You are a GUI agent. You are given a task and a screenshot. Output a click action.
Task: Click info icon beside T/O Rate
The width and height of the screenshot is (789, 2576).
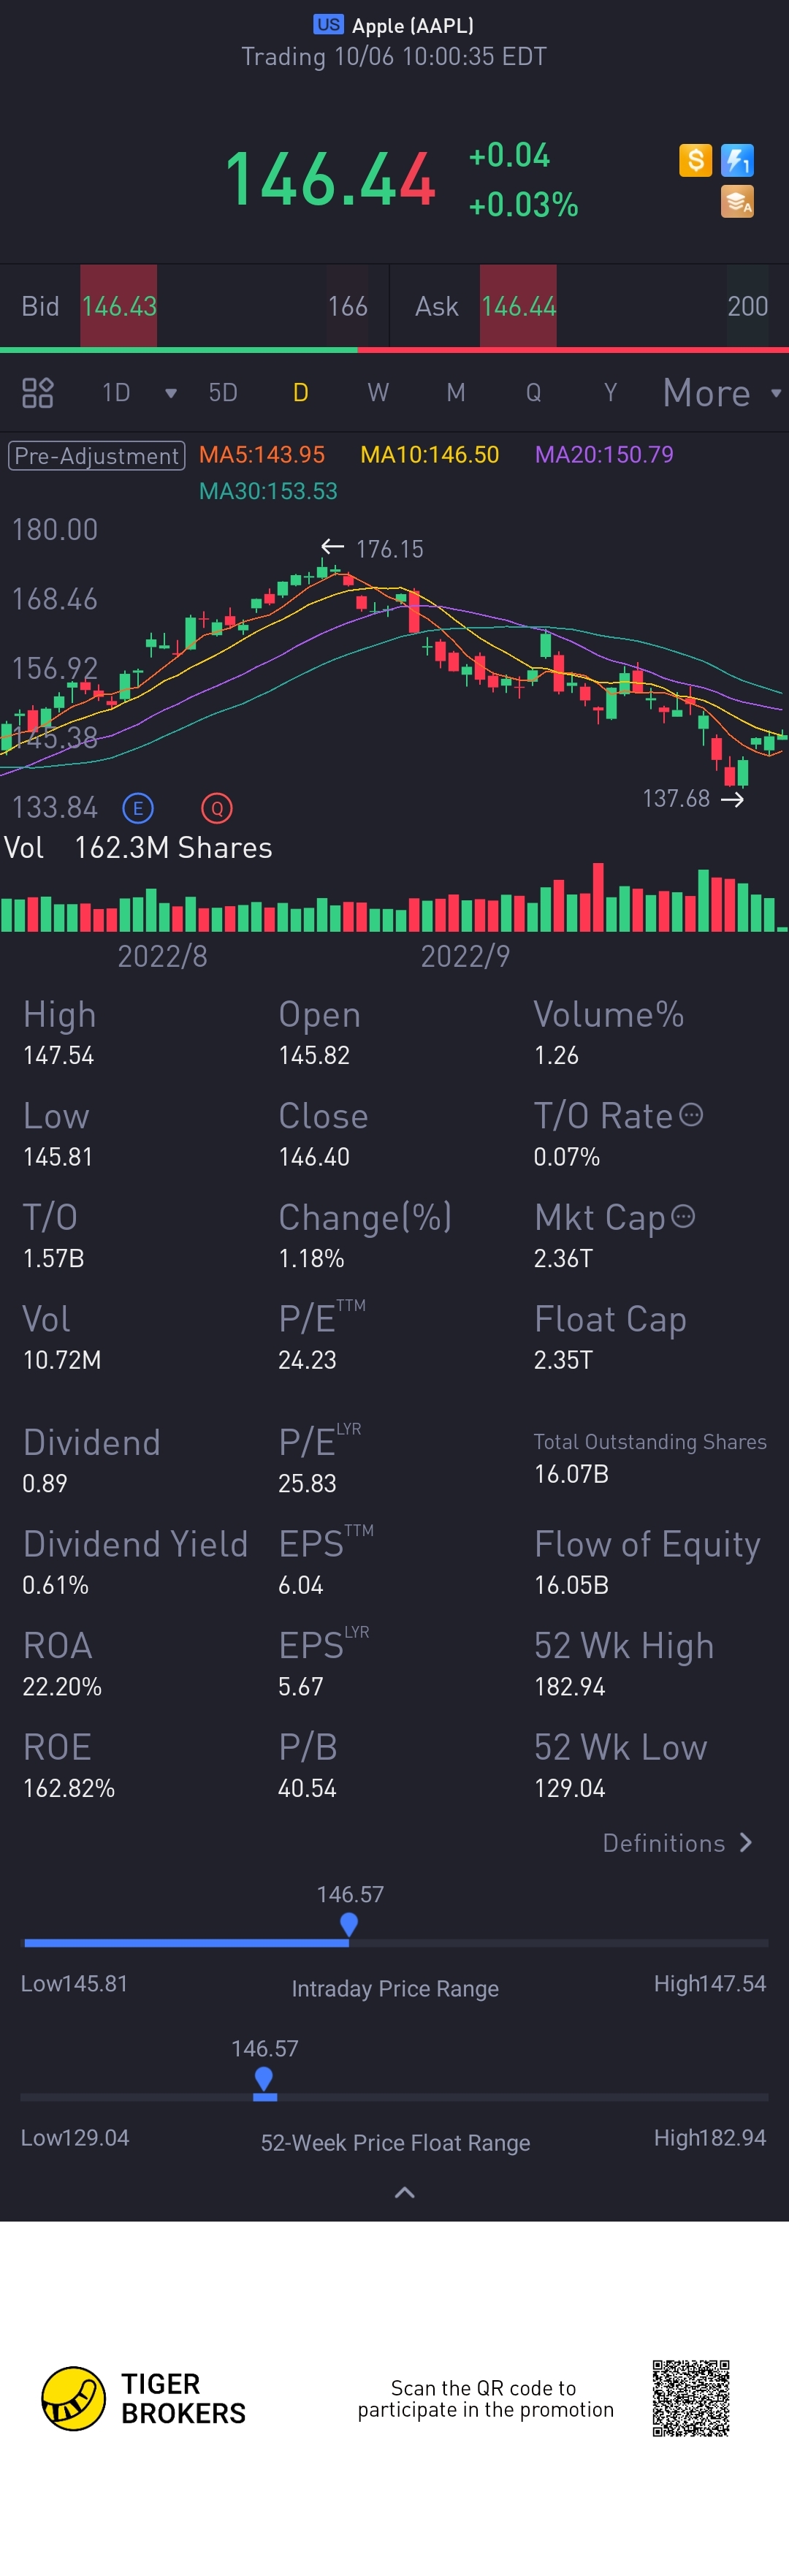691,1115
